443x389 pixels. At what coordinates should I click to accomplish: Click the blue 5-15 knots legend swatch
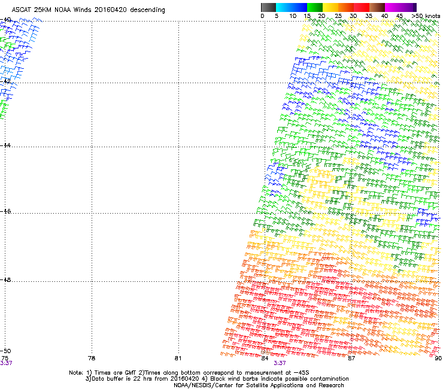(292, 7)
